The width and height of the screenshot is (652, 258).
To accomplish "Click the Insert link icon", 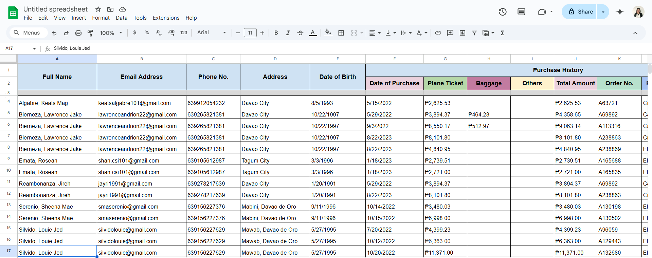I will 438,33.
